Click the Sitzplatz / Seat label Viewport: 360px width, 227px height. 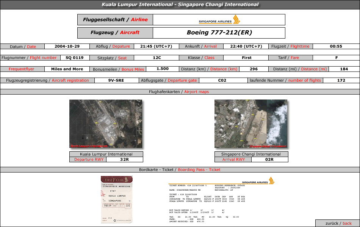(x=112, y=58)
